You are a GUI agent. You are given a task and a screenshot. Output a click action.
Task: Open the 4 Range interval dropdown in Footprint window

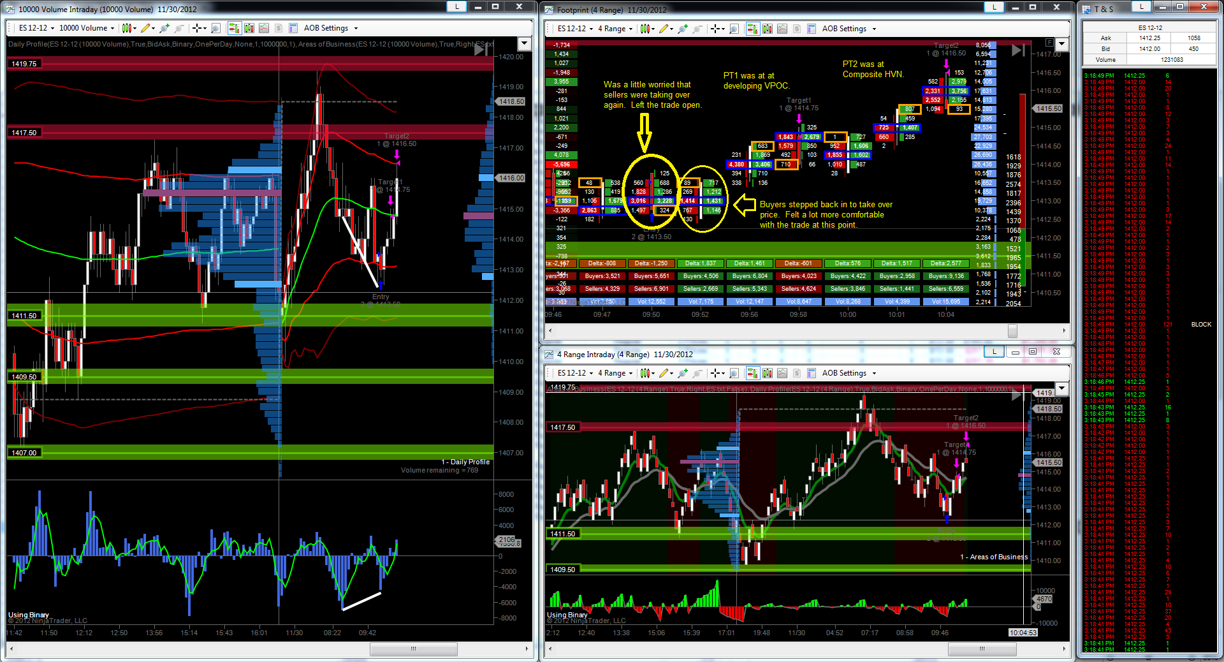615,29
